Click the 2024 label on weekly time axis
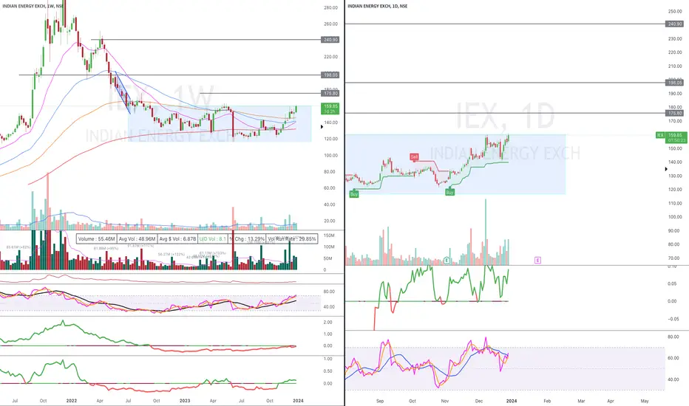 298,401
